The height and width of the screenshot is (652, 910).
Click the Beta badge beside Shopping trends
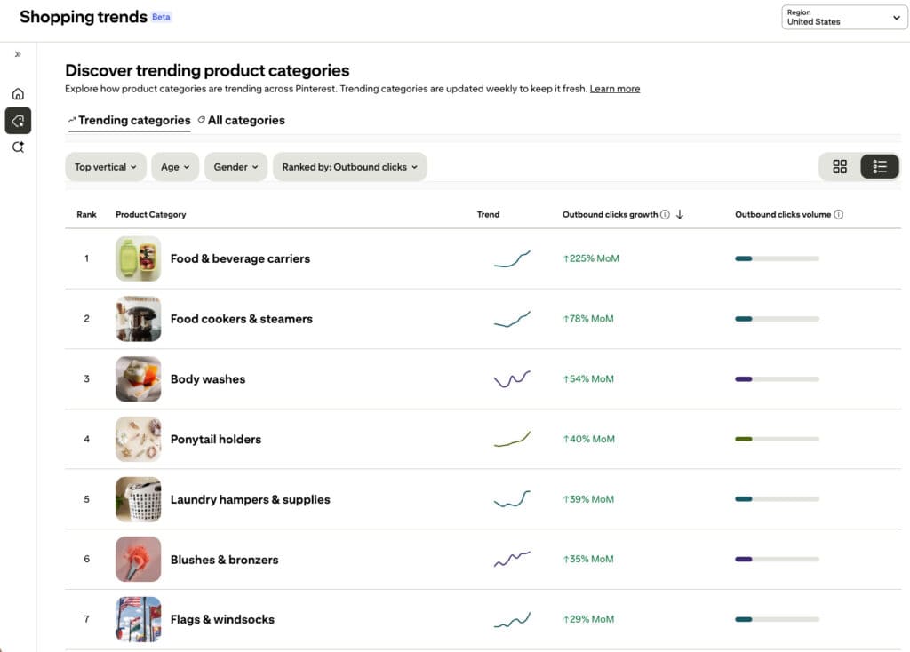pyautogui.click(x=162, y=17)
